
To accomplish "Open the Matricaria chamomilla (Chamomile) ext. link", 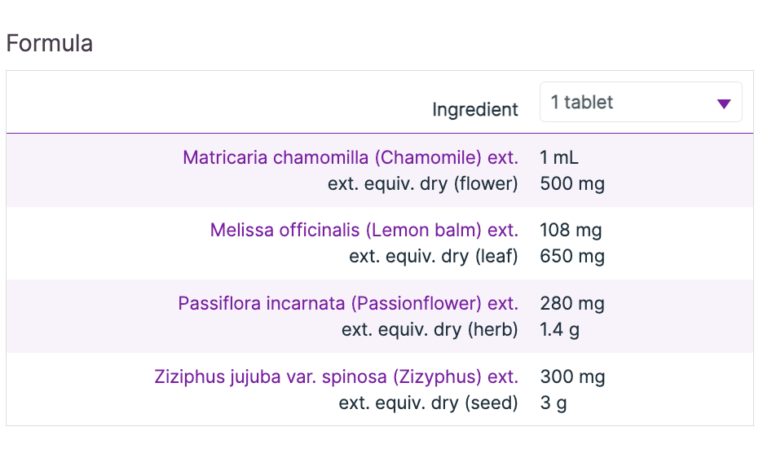I will point(350,157).
